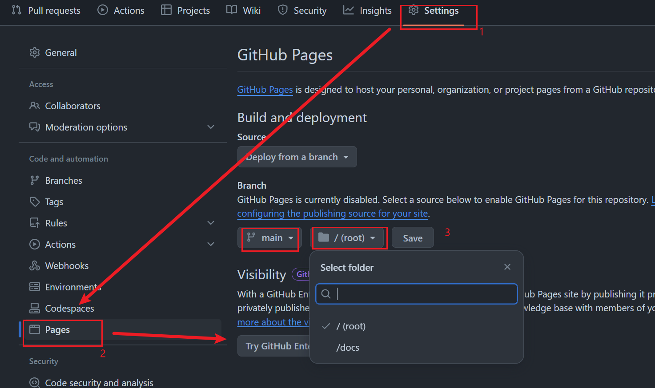Click the Tags tag icon
The width and height of the screenshot is (655, 388).
point(35,202)
